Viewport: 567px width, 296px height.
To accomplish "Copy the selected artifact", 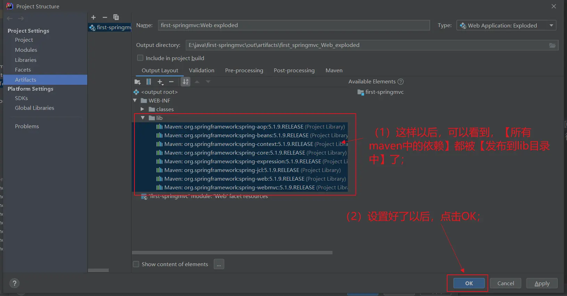I will coord(116,17).
